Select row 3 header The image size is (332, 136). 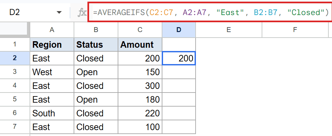coord(14,72)
